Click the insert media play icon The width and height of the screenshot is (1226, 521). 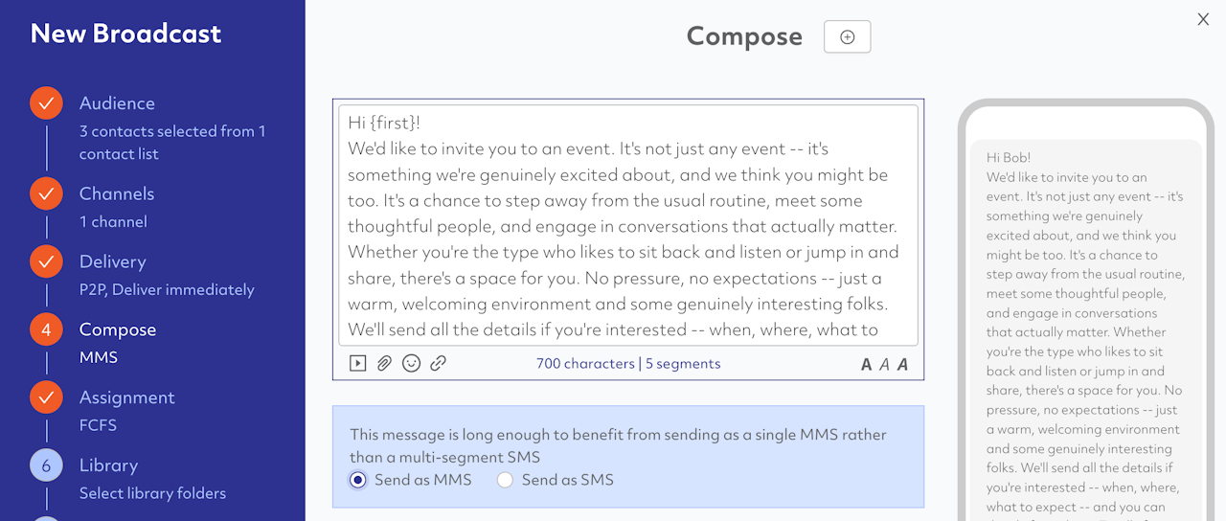tap(357, 364)
